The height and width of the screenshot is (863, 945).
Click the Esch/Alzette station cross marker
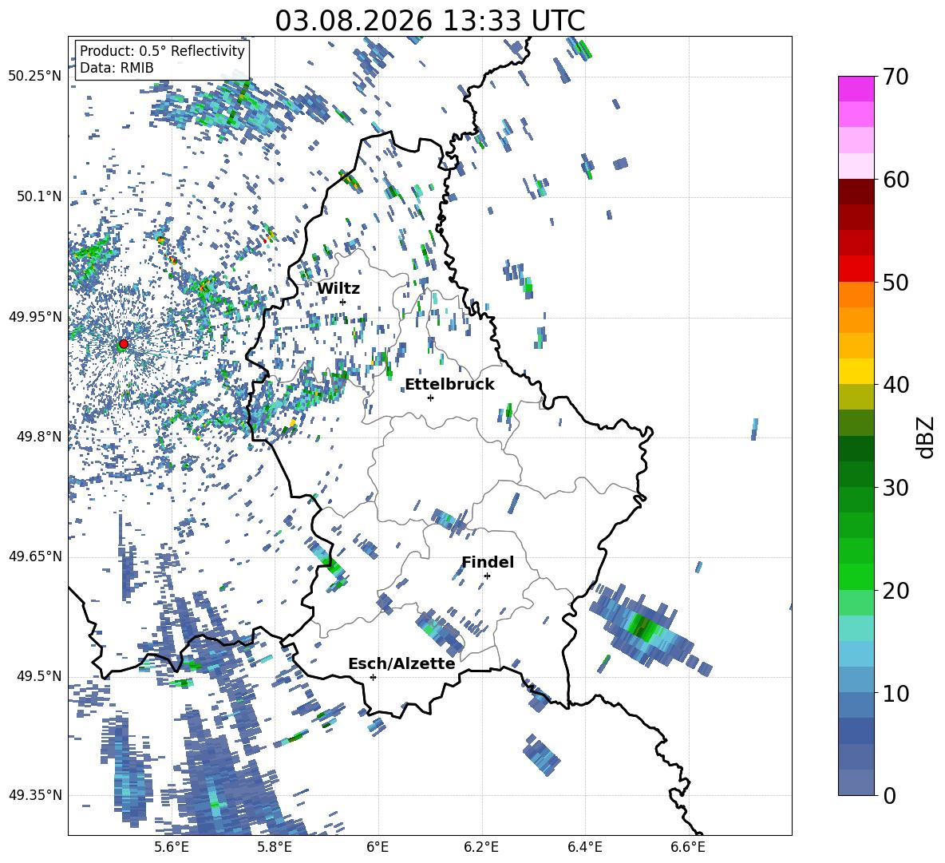pos(373,677)
